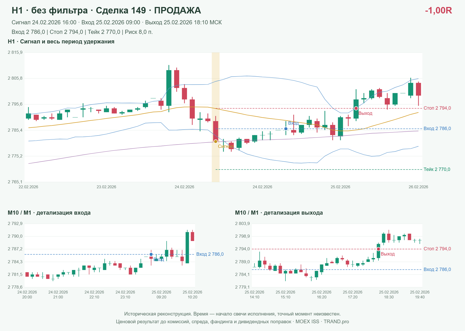Click heading 'M10 / M1 · детализация входа'
The image size is (465, 331).
(49, 213)
